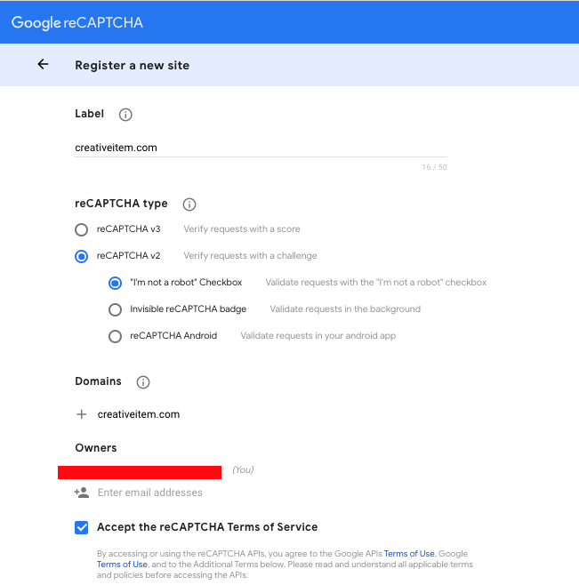Screen dimensions: 579x585
Task: Choose "I'm not a robot" Checkbox option
Action: tap(115, 283)
